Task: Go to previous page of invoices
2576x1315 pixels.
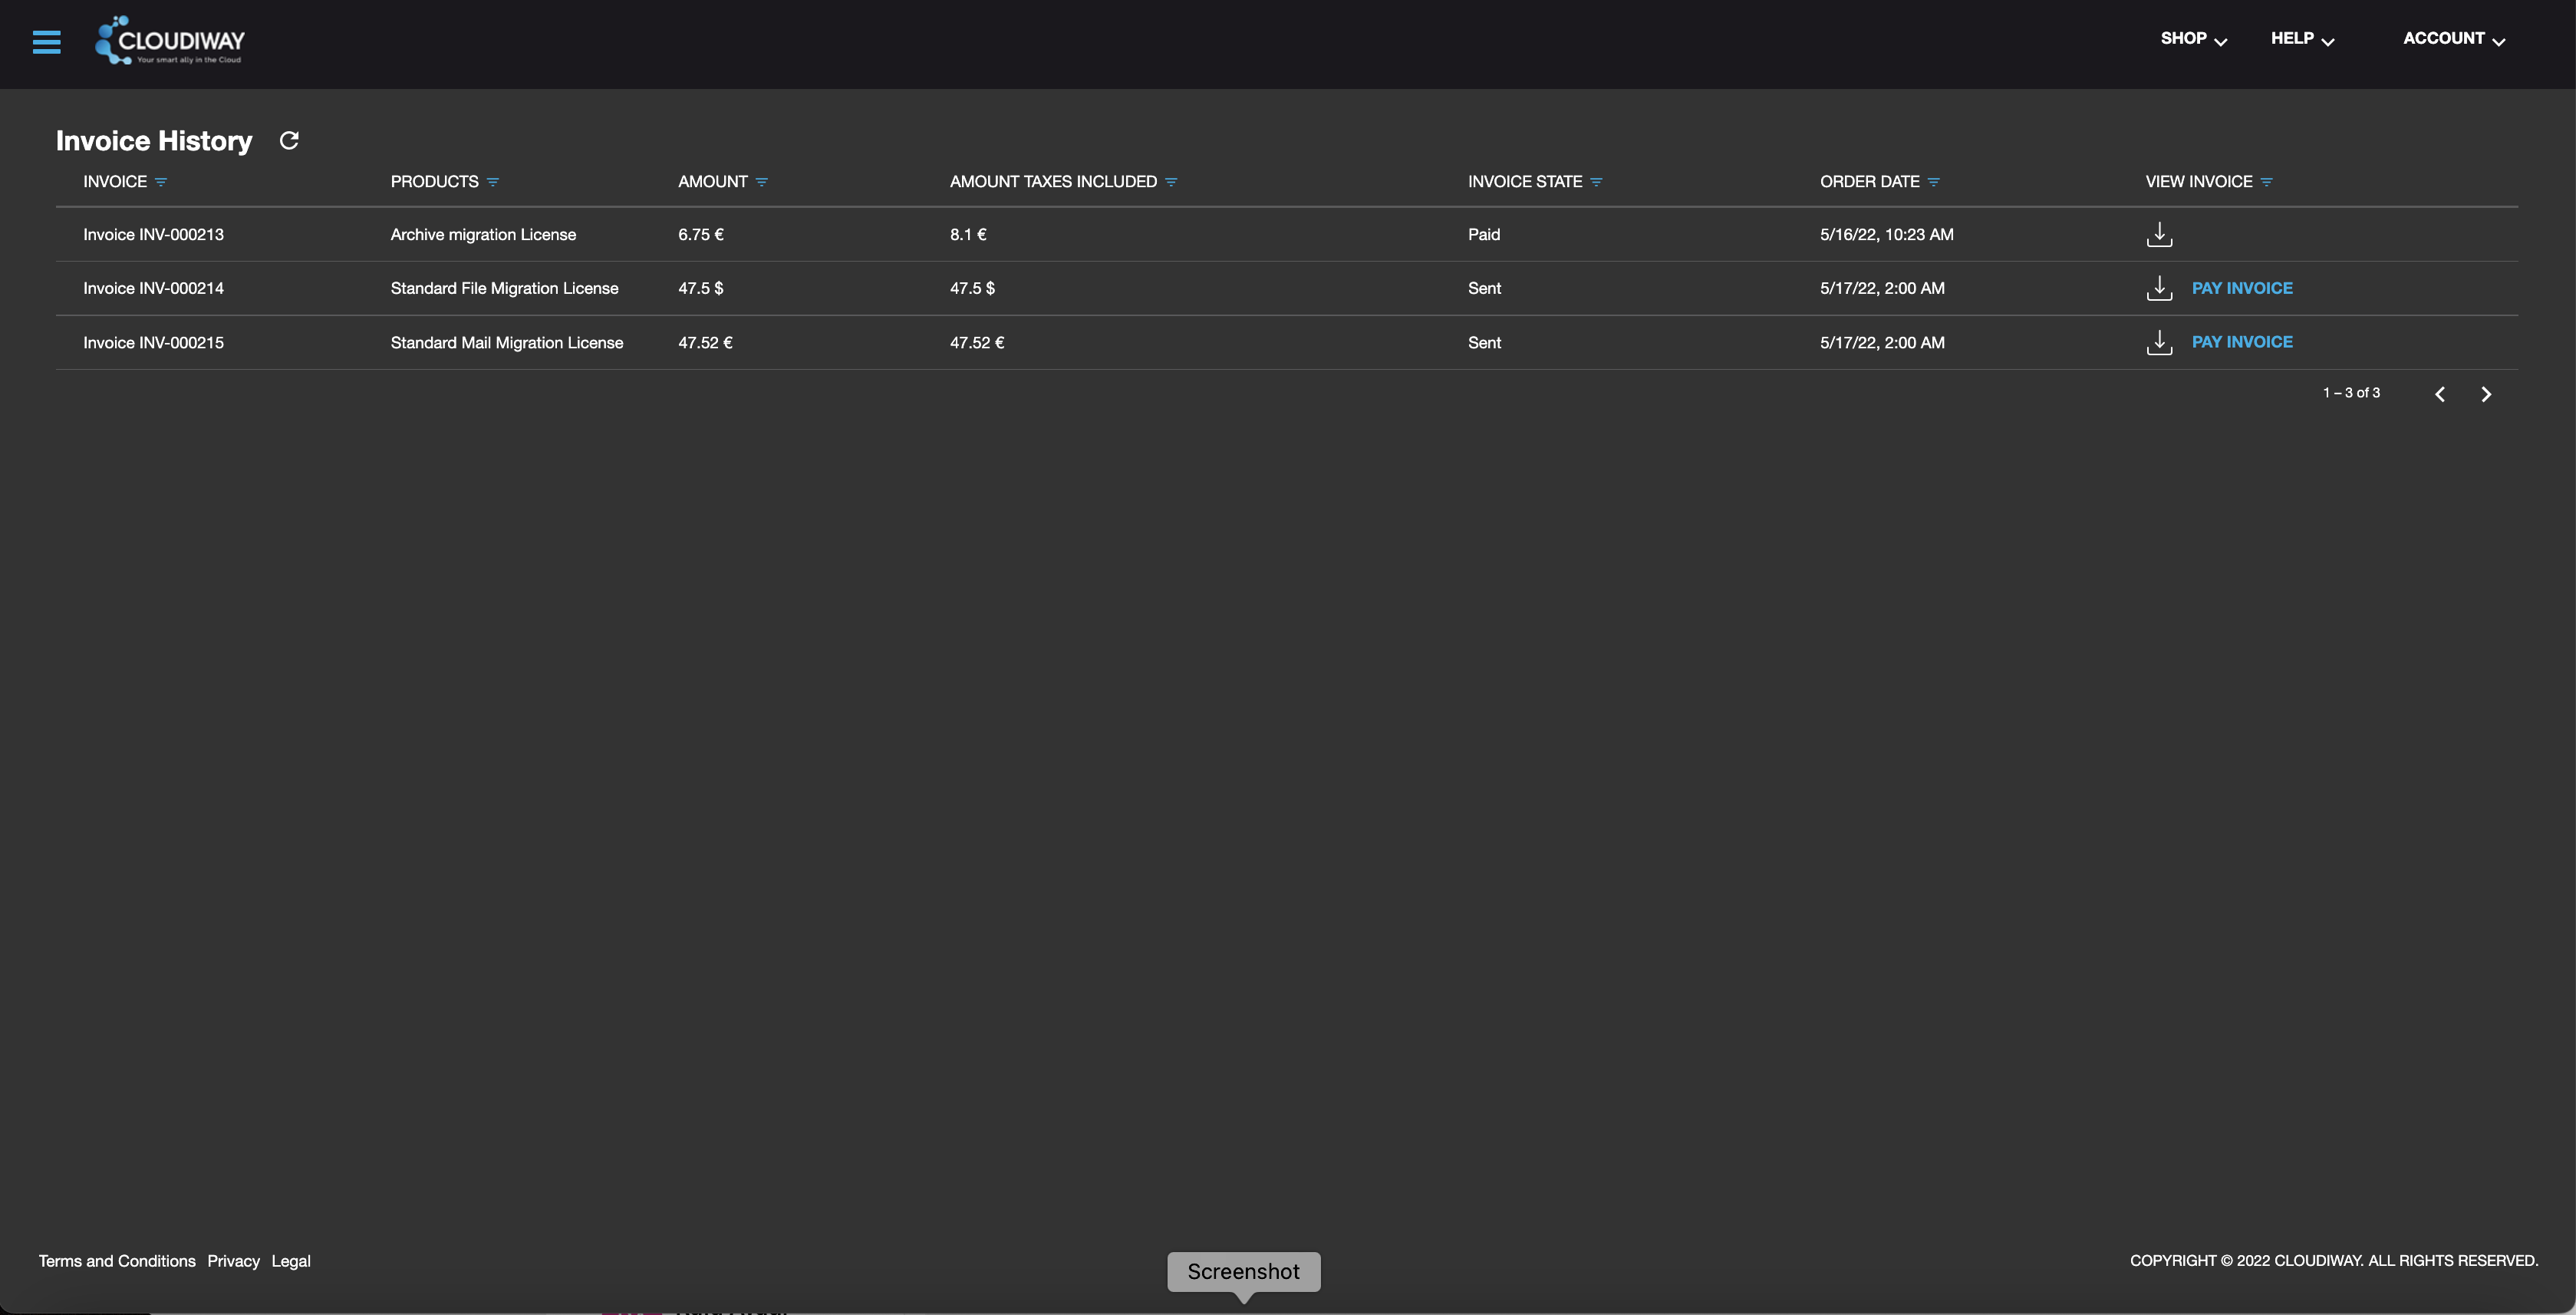Action: click(x=2440, y=393)
